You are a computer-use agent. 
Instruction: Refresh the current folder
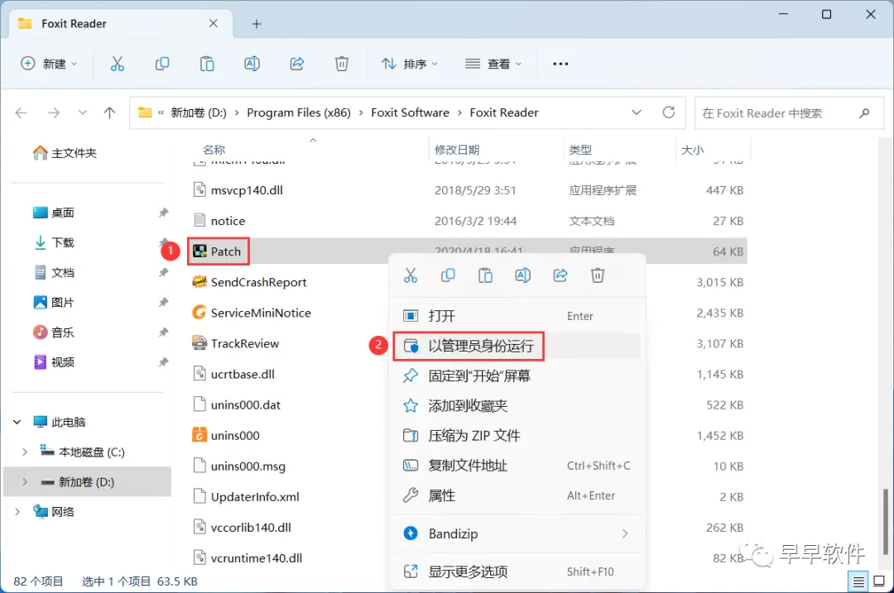(669, 112)
